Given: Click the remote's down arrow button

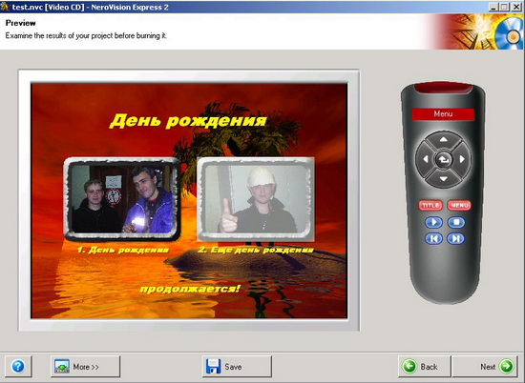Looking at the screenshot, I should coord(443,179).
